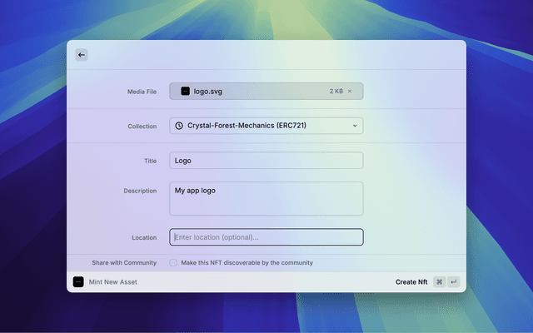533x333 pixels.
Task: Enable the Share with Community checkbox
Action: 173,262
